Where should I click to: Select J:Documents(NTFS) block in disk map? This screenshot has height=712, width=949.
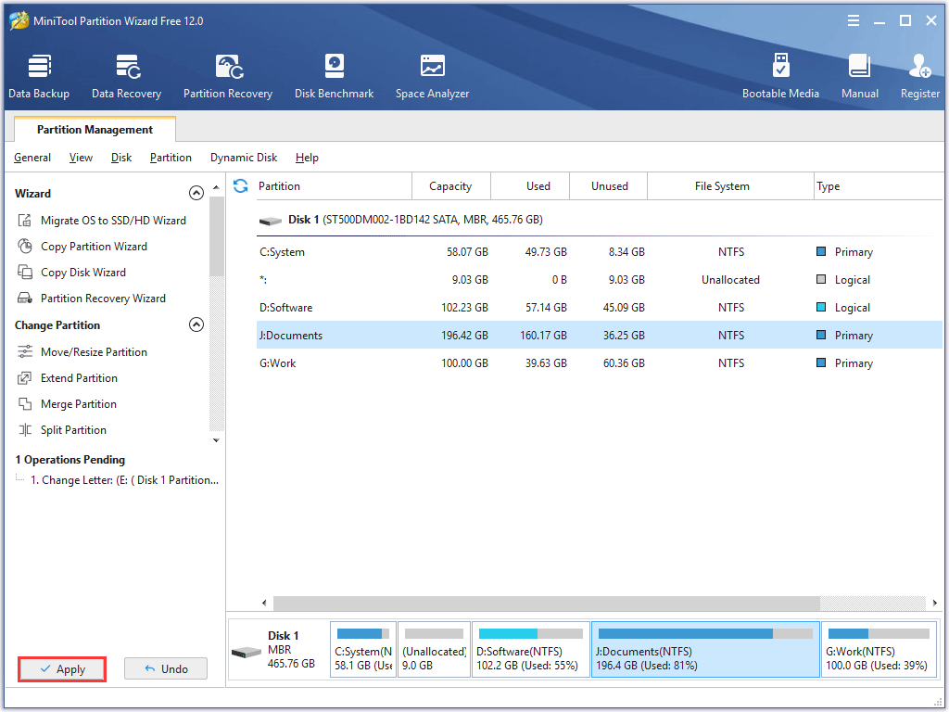[x=705, y=649]
